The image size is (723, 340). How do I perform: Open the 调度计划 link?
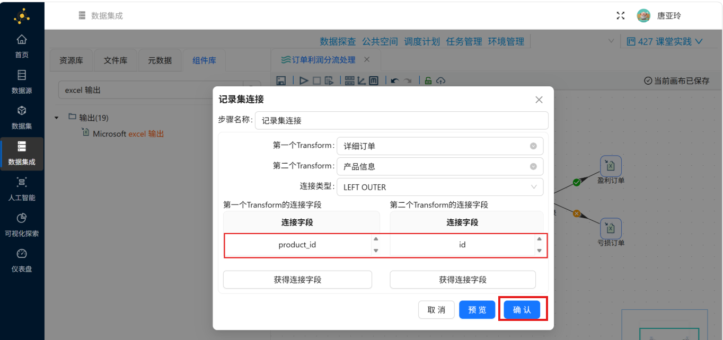[x=422, y=41]
